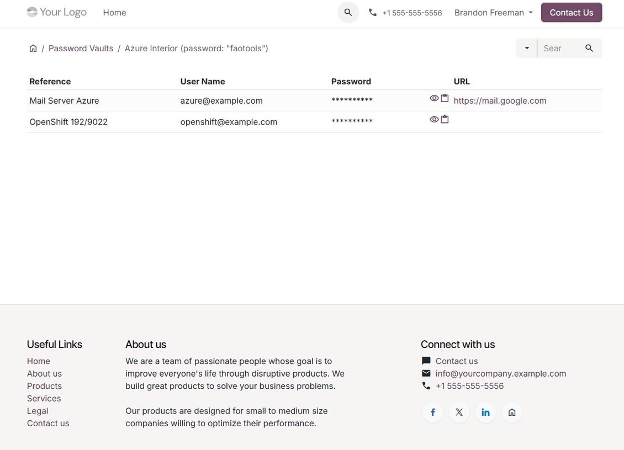Screen dimensions: 624x450
Task: Open the search filter dropdown arrow
Action: click(x=527, y=48)
